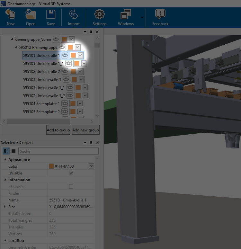Click color swatch of 595012 Riemengruppe
241x249 pixels.
[x=70, y=47]
